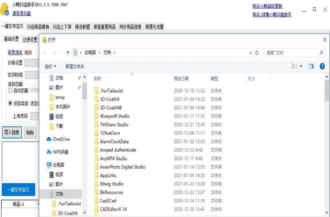Click the search magnifier icon
This screenshot has height=217, width=330.
pos(321,53)
